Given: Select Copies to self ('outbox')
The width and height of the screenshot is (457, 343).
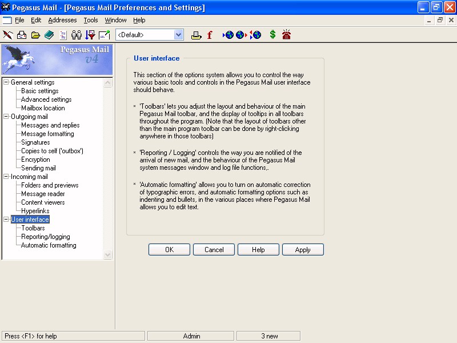Looking at the screenshot, I should [x=52, y=151].
